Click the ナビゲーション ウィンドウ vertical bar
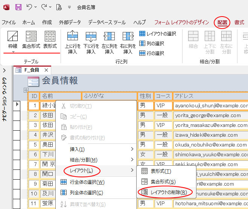248x209 pixels. pyautogui.click(x=5, y=99)
